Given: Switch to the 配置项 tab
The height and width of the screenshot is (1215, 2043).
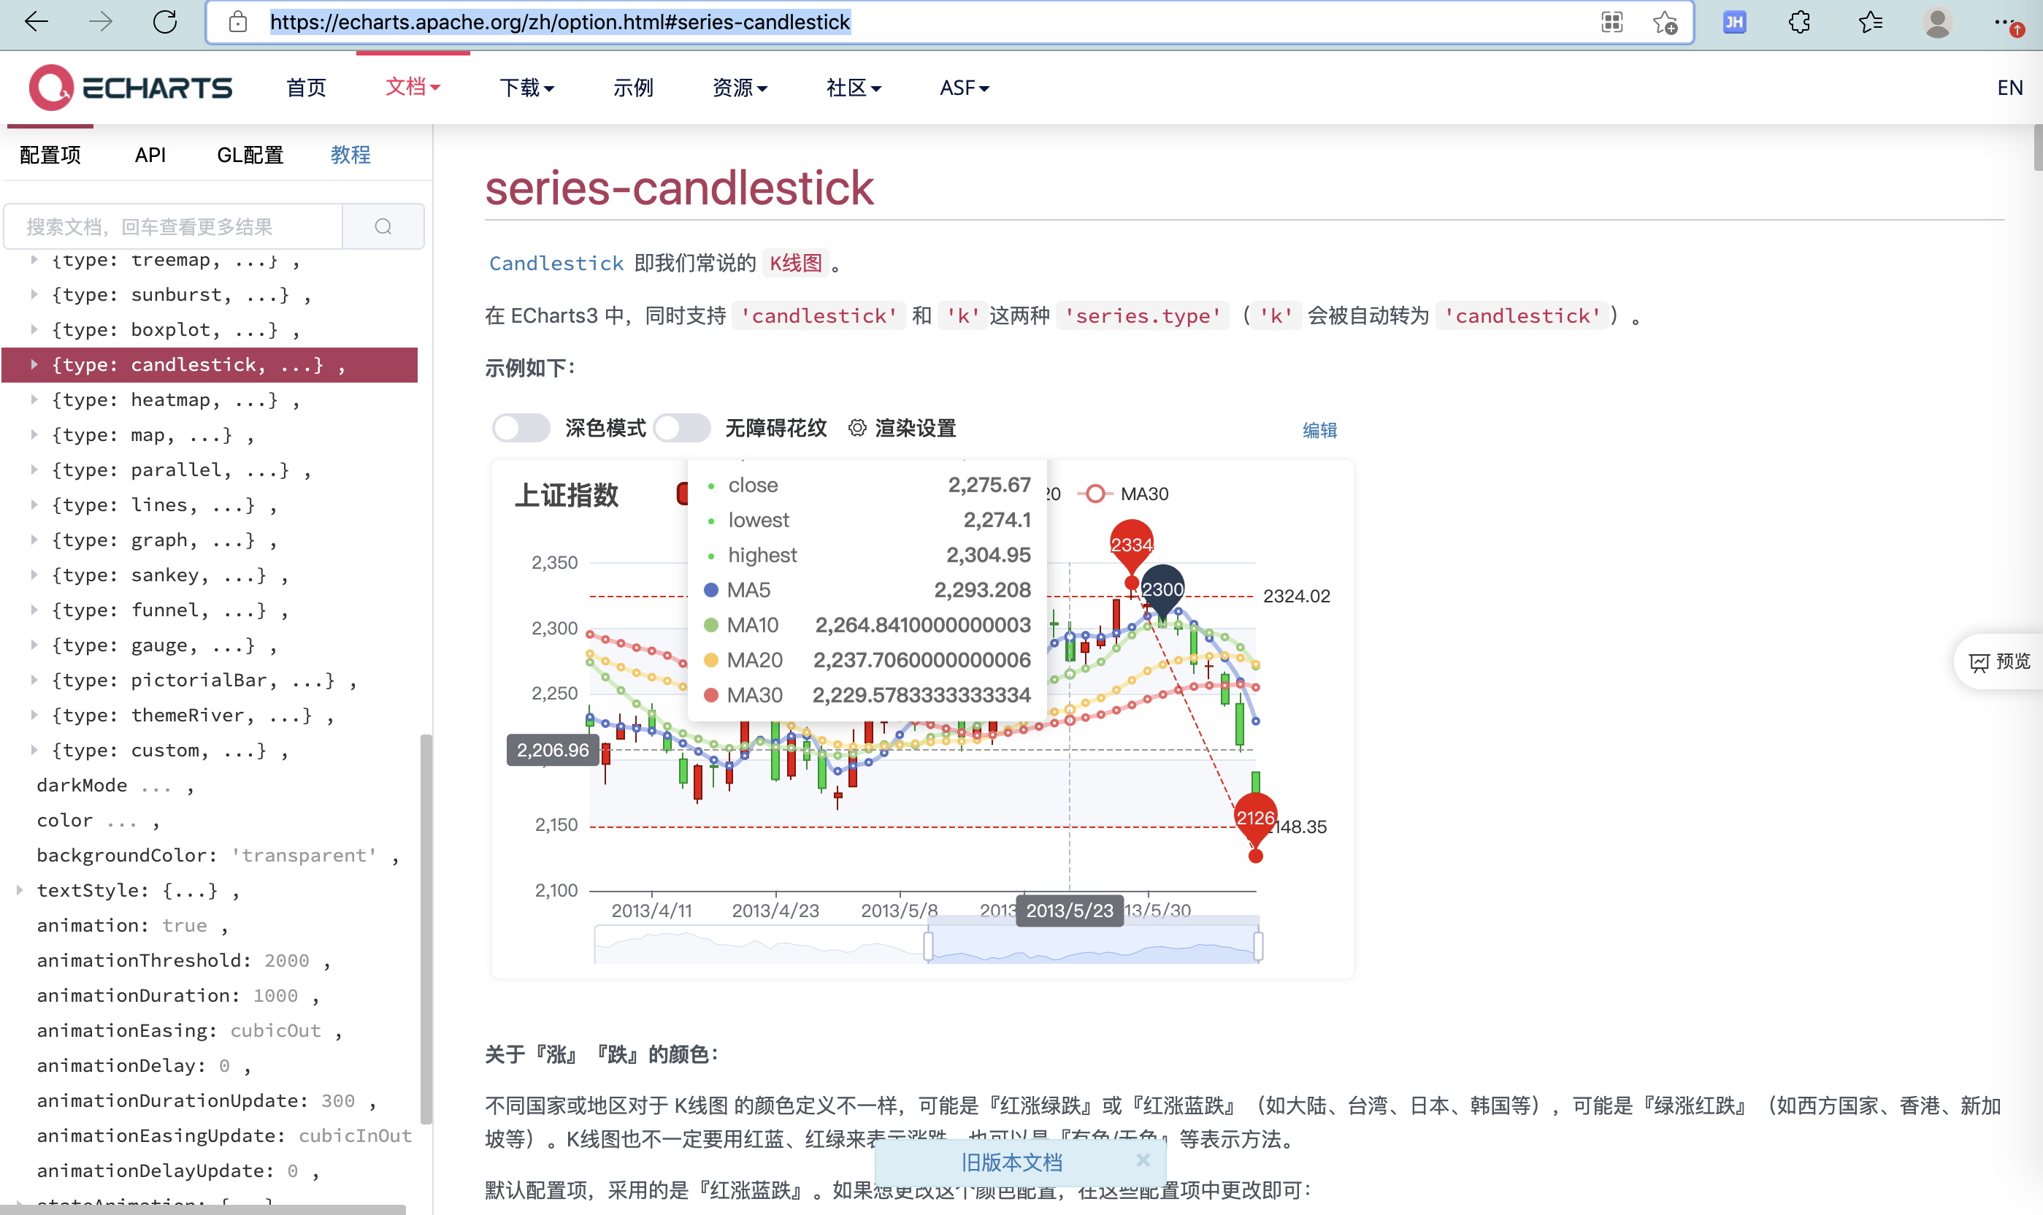Looking at the screenshot, I should (50, 155).
